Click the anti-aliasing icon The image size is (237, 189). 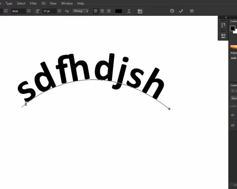pos(67,11)
